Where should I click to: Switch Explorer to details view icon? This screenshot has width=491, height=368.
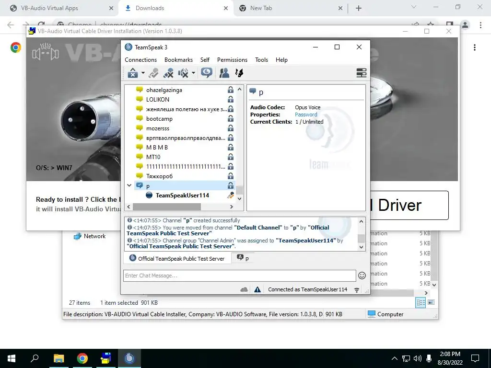pyautogui.click(x=421, y=302)
